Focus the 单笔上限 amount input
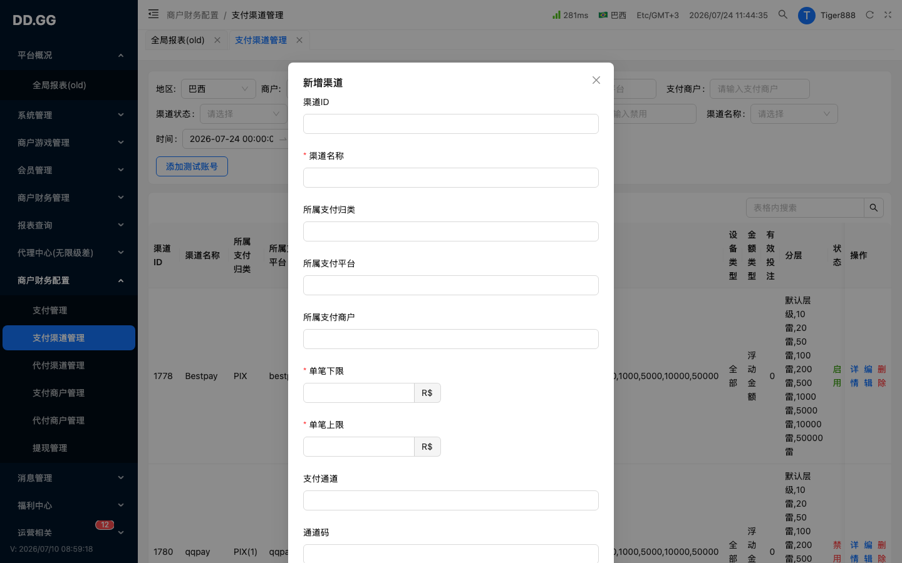The image size is (902, 563). [x=359, y=447]
